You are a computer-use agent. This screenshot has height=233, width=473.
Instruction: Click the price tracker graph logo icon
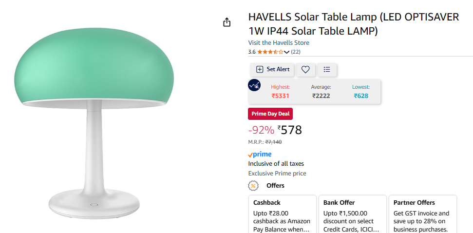254,85
